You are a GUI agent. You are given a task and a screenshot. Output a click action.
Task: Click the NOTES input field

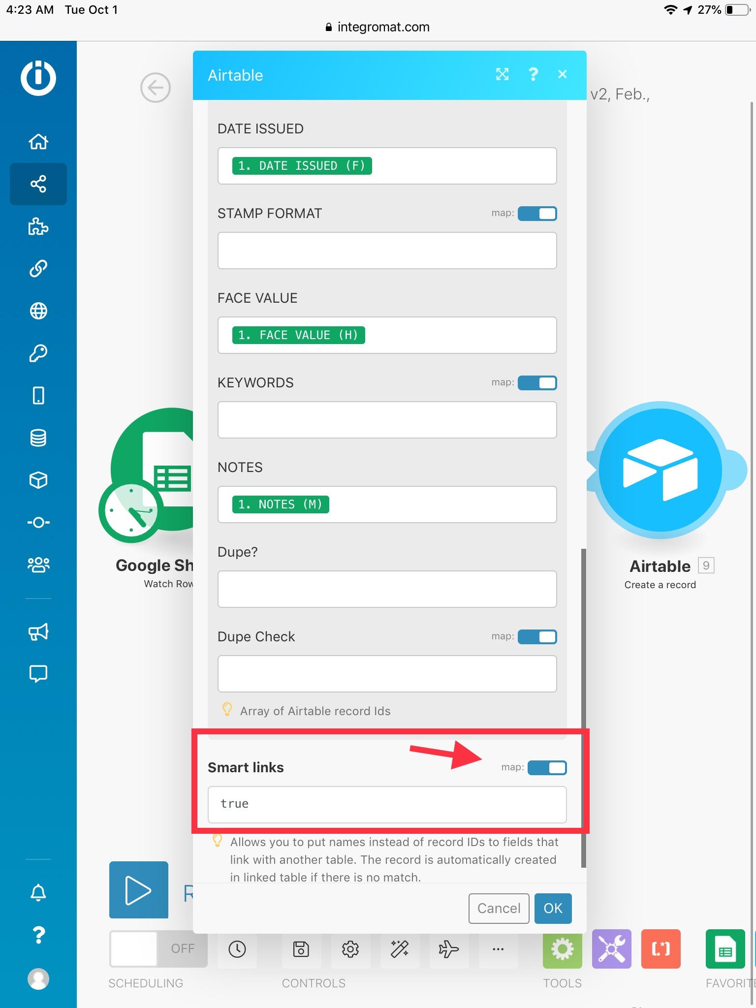[387, 504]
